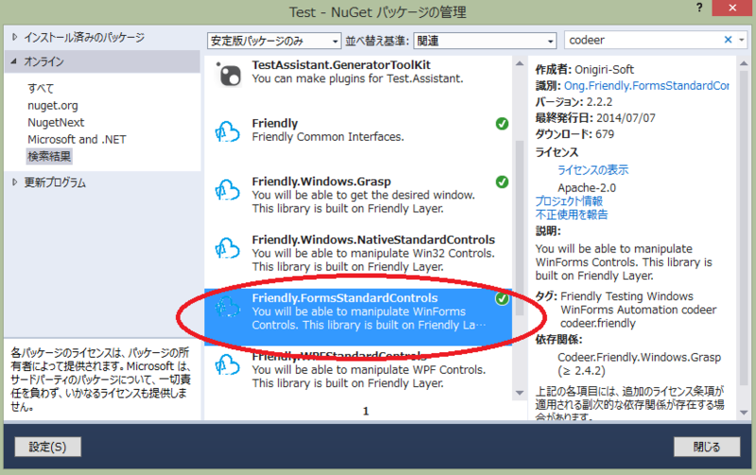Click the TestAssistant.GeneratorToolKit package icon
This screenshot has height=475, width=756.
[228, 75]
